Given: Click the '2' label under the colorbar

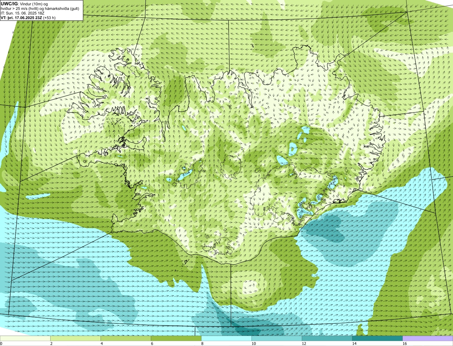Looking at the screenshot, I should [x=51, y=344].
